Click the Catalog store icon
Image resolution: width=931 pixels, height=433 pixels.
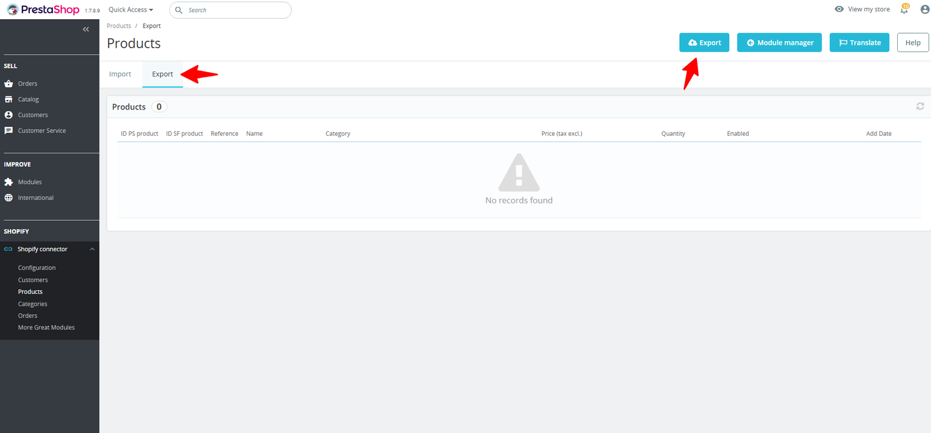click(9, 100)
